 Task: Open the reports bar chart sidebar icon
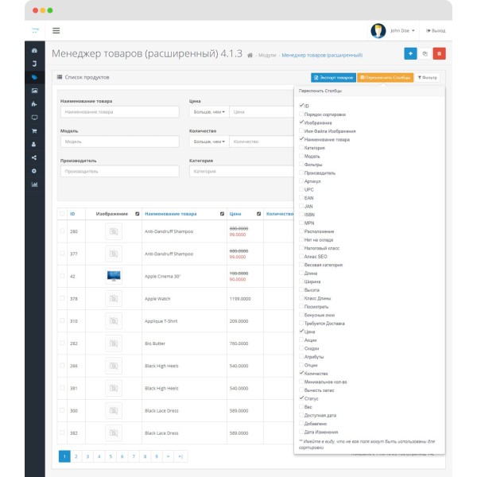[x=34, y=184]
